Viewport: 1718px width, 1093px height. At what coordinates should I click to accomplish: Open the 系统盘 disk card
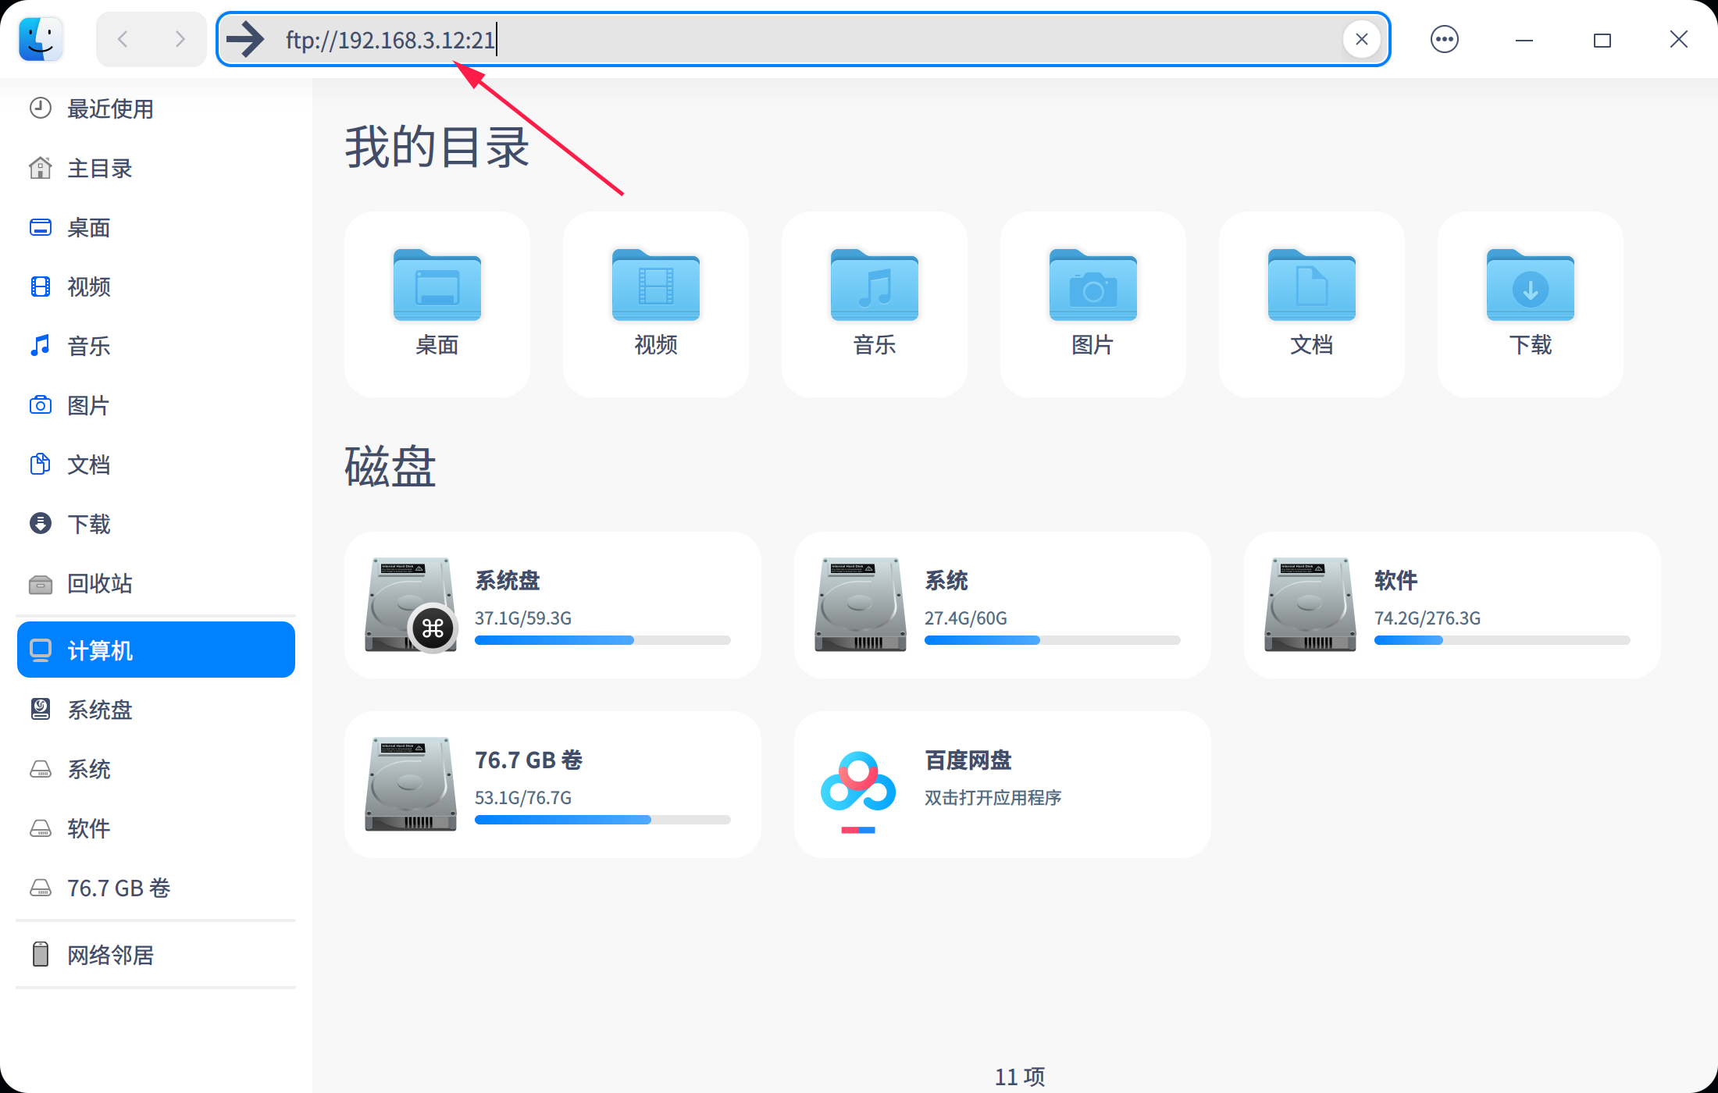point(552,605)
